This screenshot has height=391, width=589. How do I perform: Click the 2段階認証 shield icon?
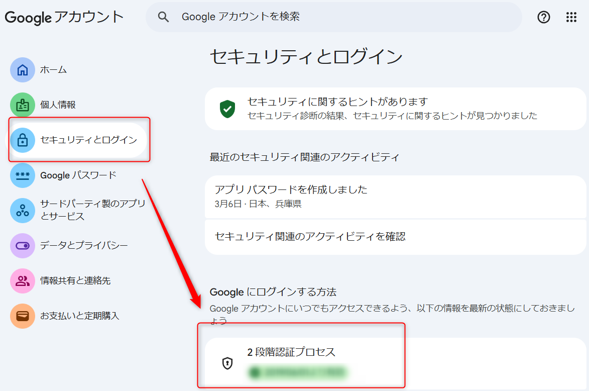tap(227, 363)
